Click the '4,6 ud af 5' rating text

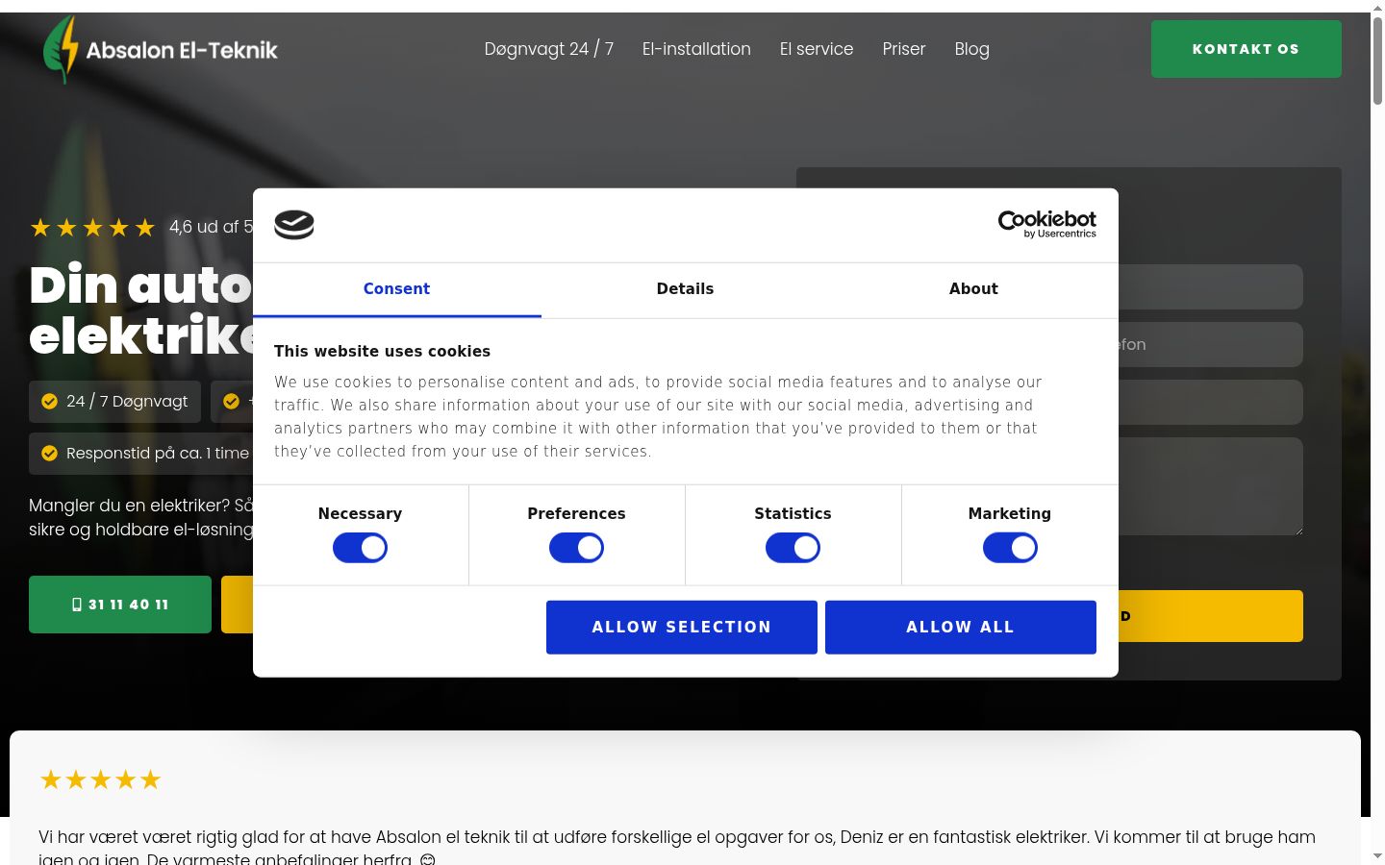coord(211,228)
